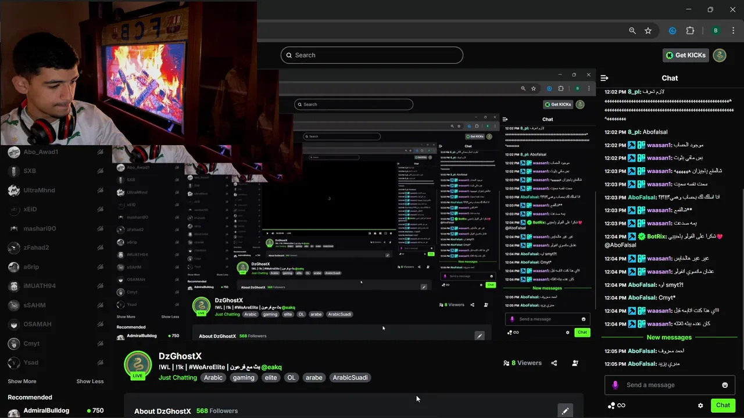744x418 pixels.
Task: Select the gaming tag
Action: coord(244,377)
